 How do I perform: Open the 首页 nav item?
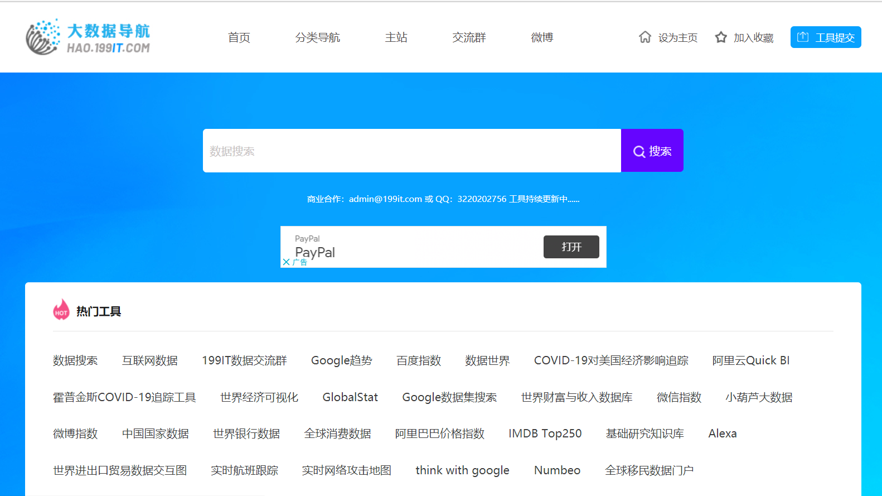point(239,37)
